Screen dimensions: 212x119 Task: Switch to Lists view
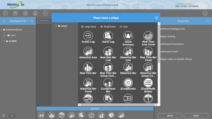coord(124,26)
